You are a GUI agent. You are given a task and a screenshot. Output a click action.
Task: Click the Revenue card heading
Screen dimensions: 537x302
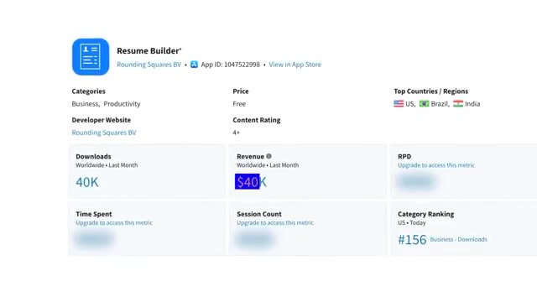250,157
